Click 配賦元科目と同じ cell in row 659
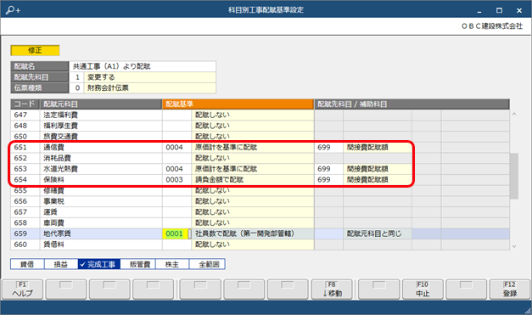532x315 pixels. pyautogui.click(x=378, y=233)
